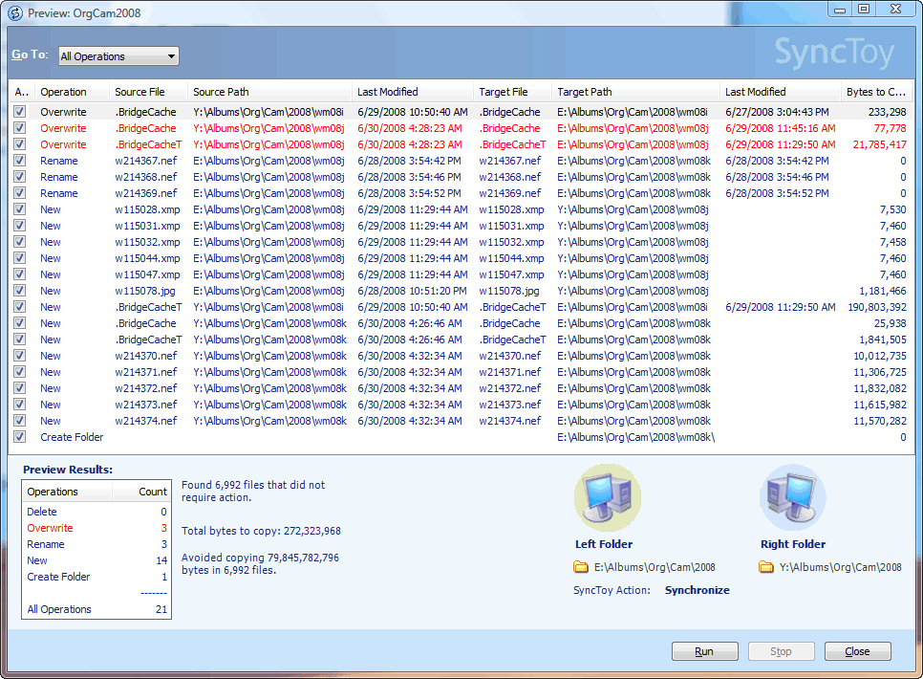Uncheck the first Overwrite .BridgeCache row with 233,298 bytes
Viewport: 923px width, 679px height.
pos(20,111)
